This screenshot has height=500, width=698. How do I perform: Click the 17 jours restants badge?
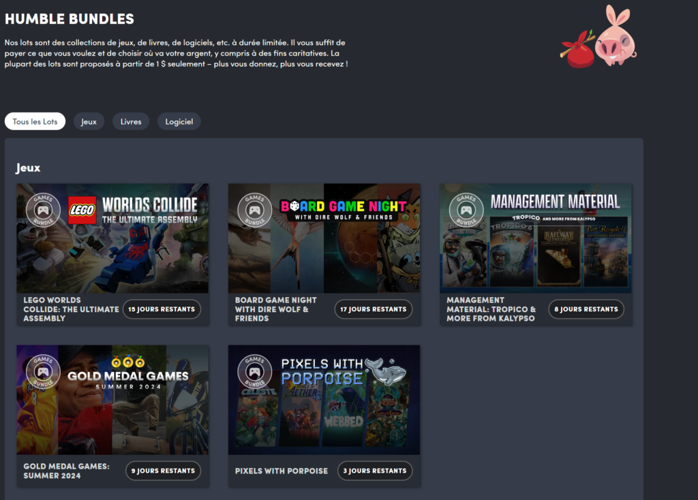(x=374, y=309)
